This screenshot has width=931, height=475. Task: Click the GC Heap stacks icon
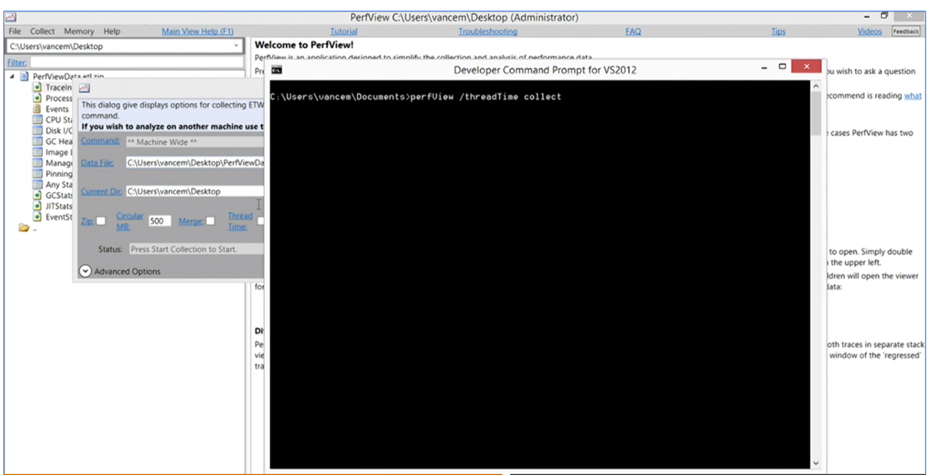click(x=37, y=141)
